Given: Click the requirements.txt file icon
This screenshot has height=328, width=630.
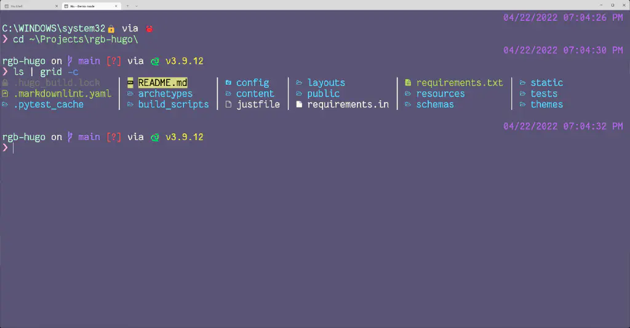Looking at the screenshot, I should pos(408,83).
